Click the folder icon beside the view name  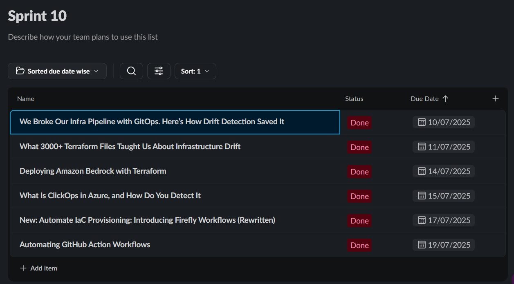click(20, 71)
